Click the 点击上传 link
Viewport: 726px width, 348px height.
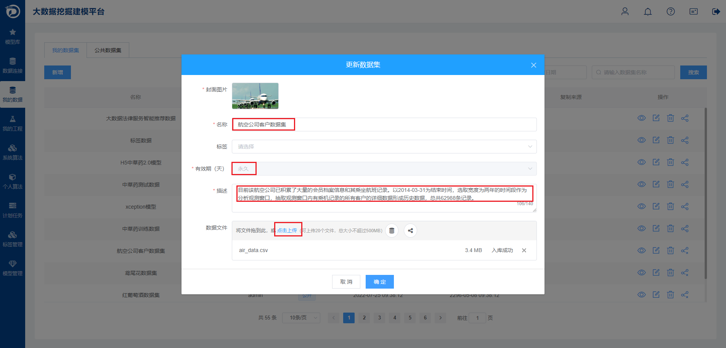(x=287, y=230)
